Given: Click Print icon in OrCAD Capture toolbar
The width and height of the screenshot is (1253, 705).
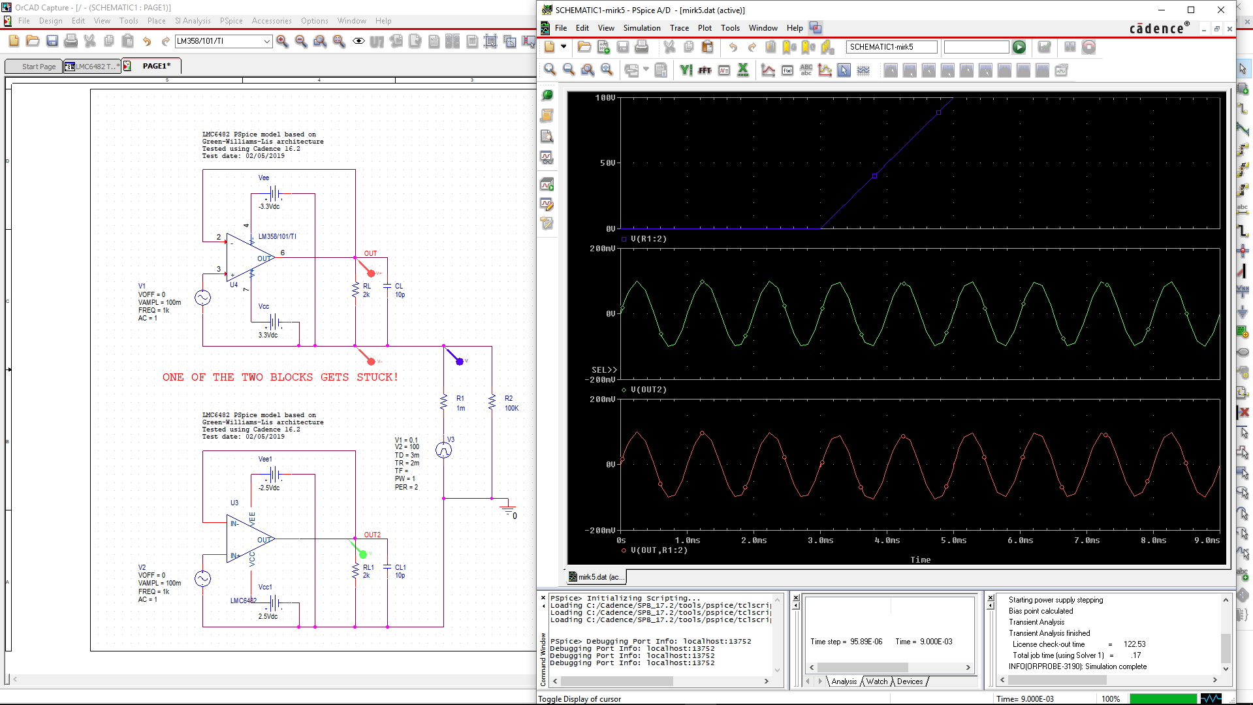Looking at the screenshot, I should (x=71, y=41).
